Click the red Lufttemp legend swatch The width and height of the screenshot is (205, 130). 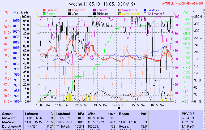tap(44, 10)
